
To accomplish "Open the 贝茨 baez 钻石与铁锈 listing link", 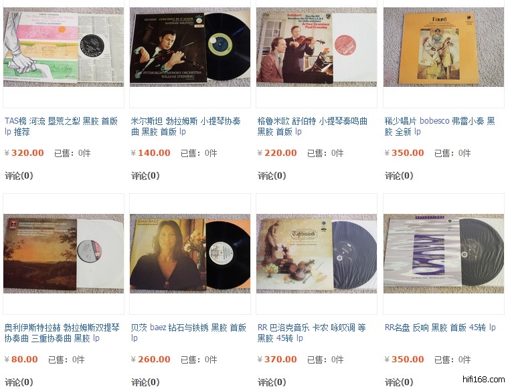I will coord(189,333).
